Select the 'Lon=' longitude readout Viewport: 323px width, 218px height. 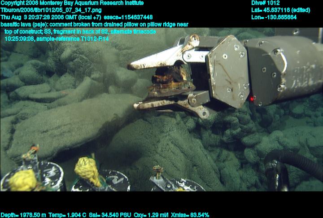pyautogui.click(x=274, y=17)
